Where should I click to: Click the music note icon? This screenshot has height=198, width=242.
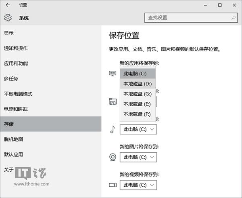point(113,129)
